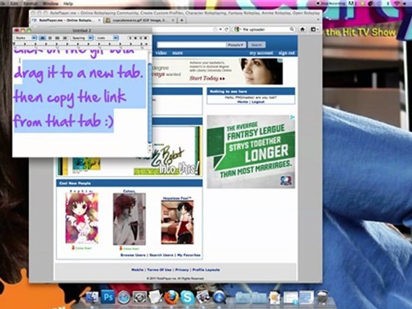Click Mobile footer link
Screen dimensions: 412x309
click(137, 270)
